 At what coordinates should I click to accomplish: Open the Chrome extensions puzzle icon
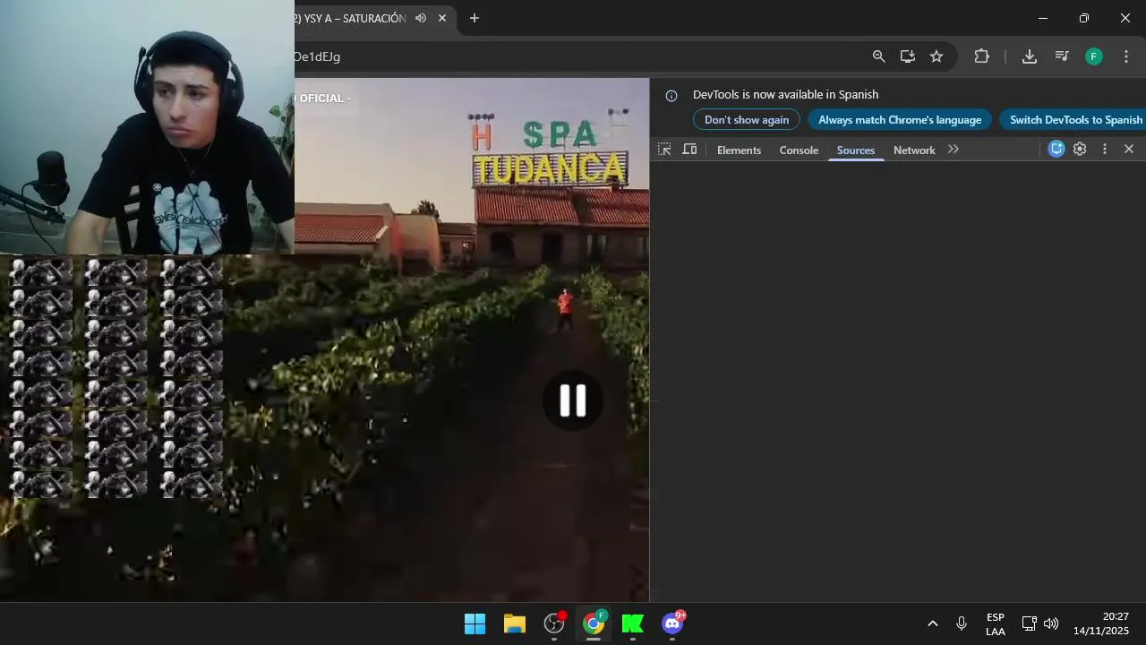982,56
